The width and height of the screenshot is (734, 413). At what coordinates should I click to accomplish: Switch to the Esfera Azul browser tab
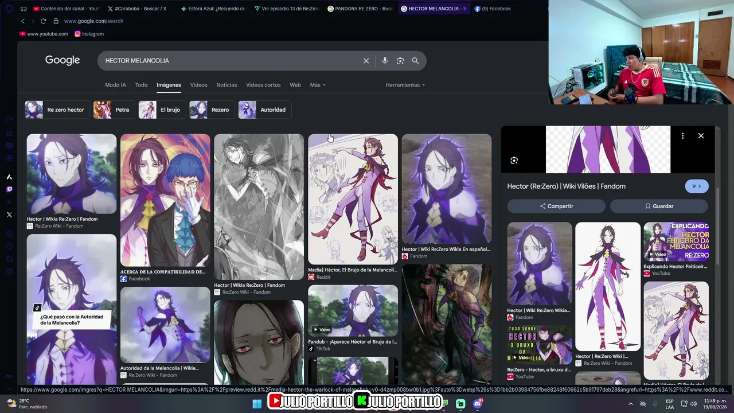pos(212,9)
